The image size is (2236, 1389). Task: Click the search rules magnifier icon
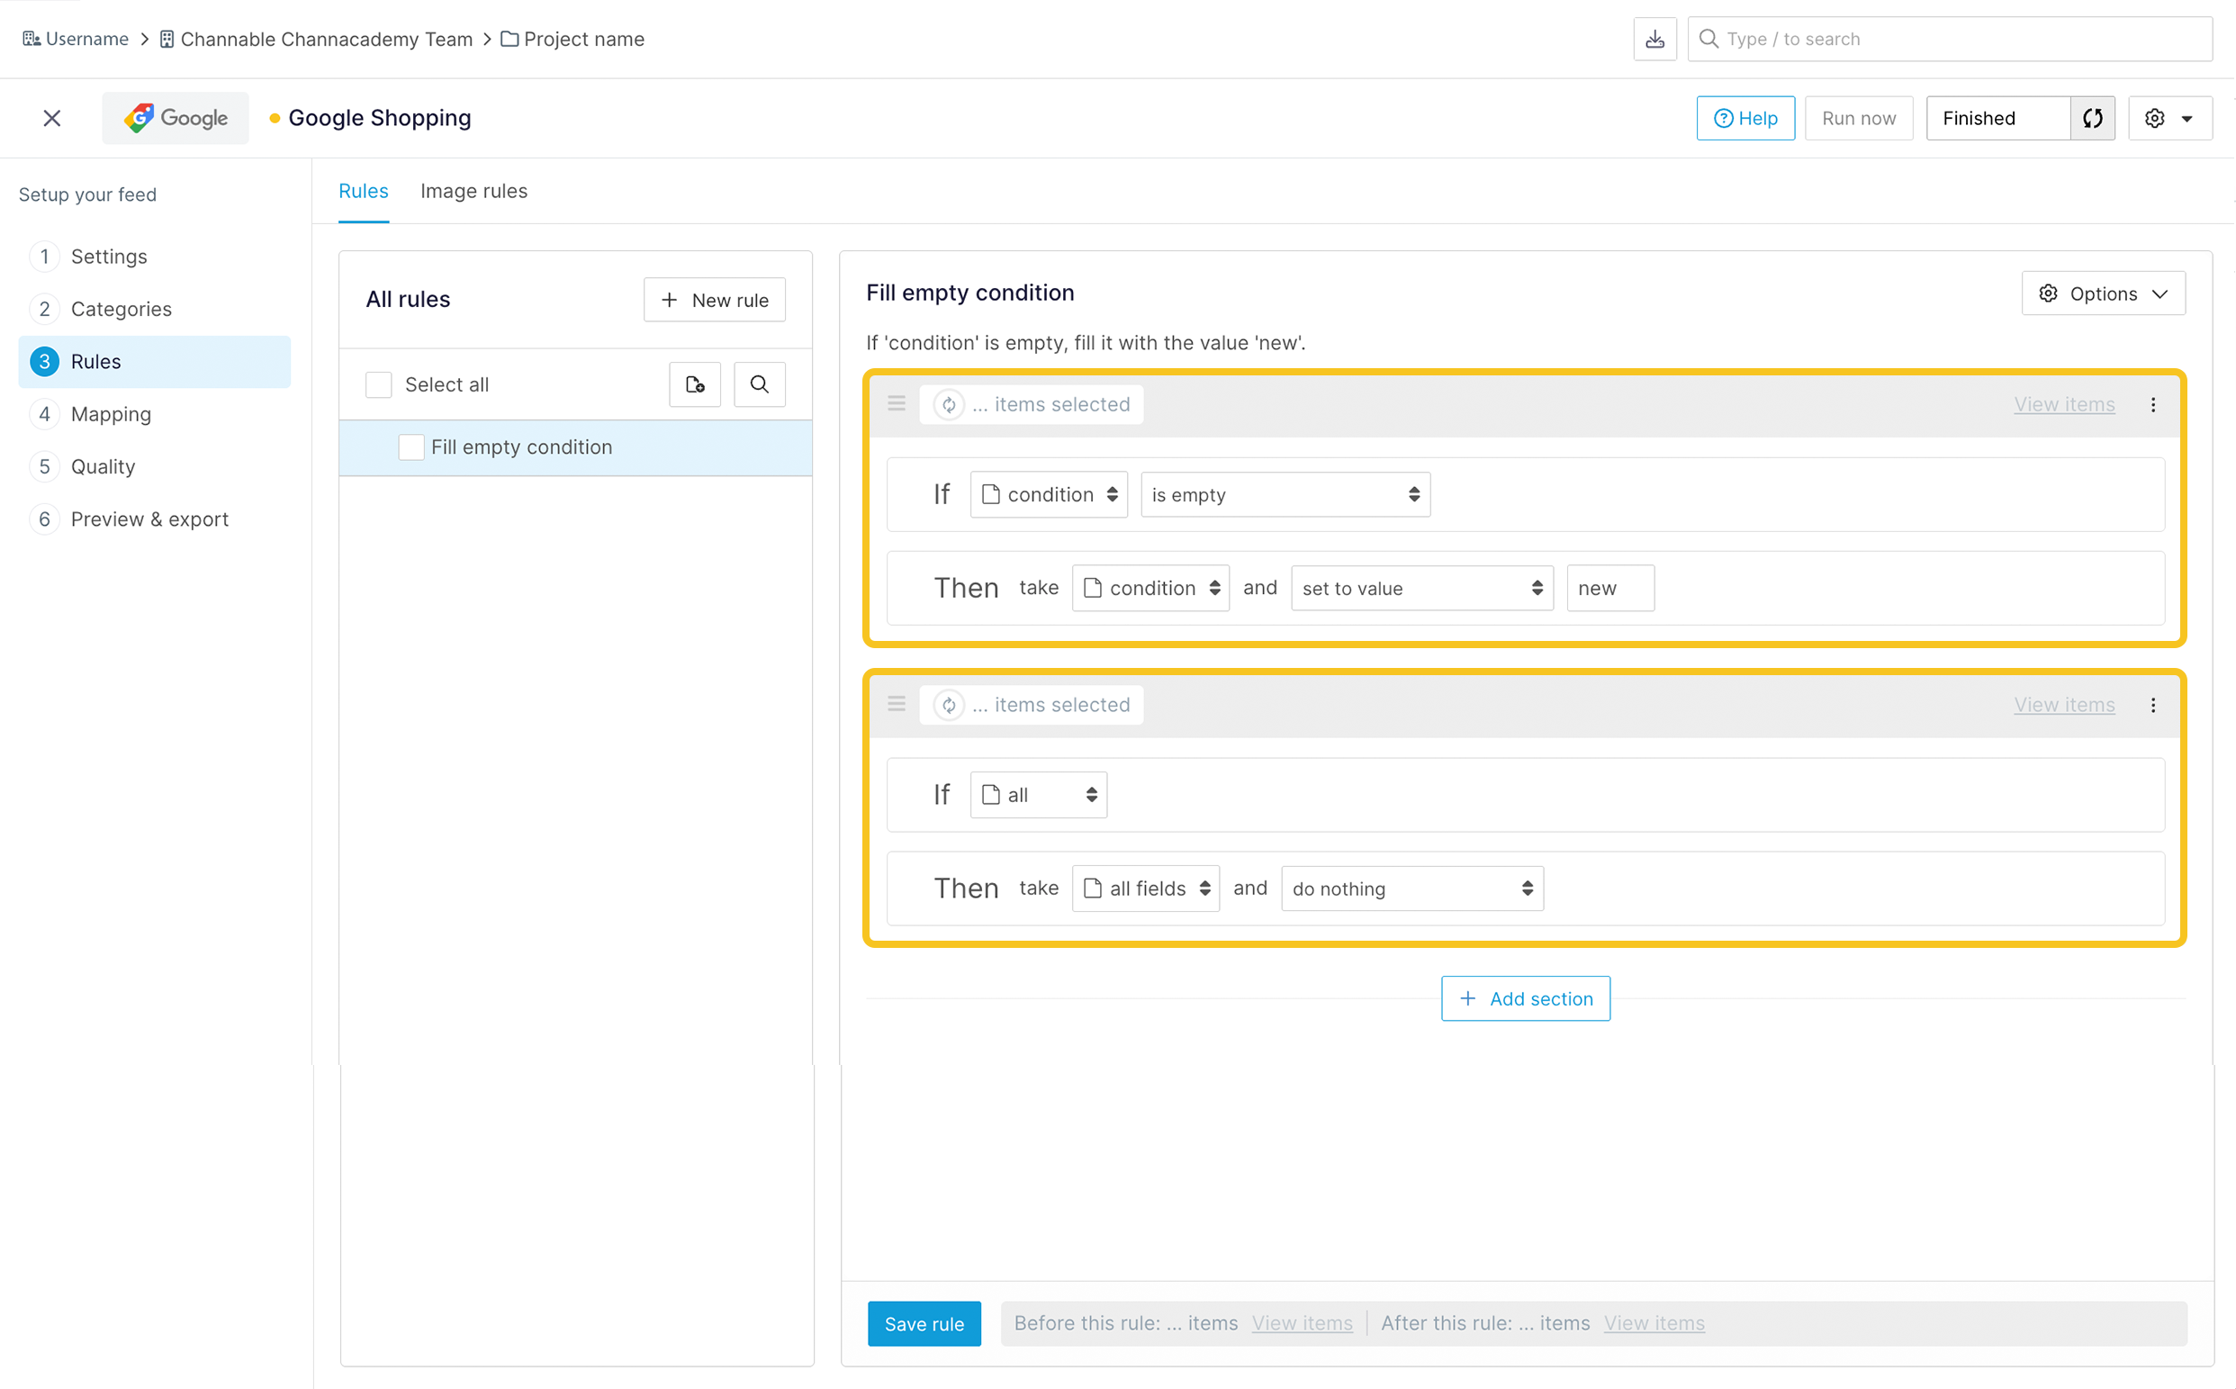pyautogui.click(x=759, y=384)
